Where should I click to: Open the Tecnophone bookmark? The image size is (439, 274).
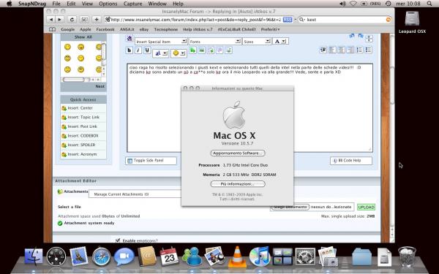click(166, 29)
